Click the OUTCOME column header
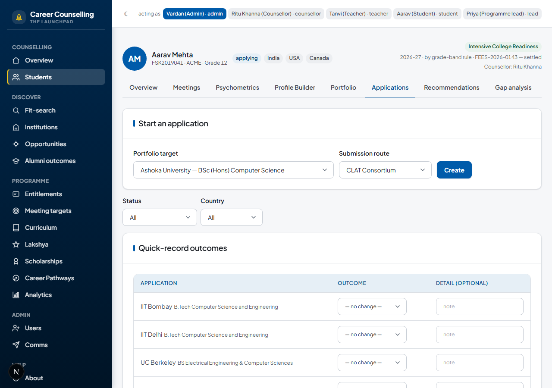Viewport: 552px width, 388px height. [352, 283]
